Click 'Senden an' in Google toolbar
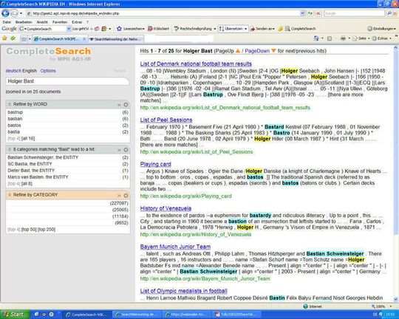 coord(262,29)
